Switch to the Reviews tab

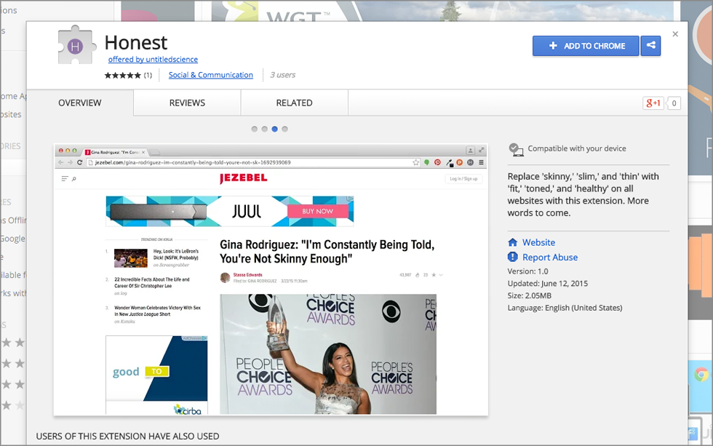point(188,103)
